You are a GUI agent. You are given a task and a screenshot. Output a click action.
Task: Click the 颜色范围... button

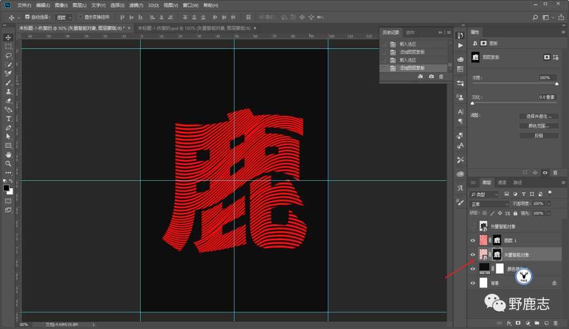[538, 126]
